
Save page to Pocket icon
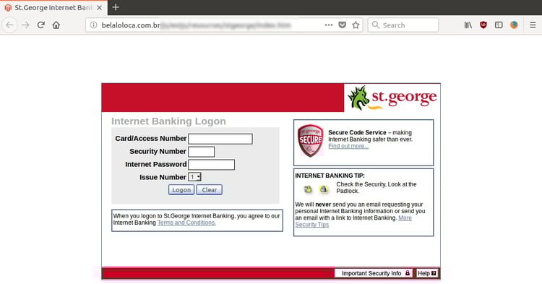(x=343, y=25)
